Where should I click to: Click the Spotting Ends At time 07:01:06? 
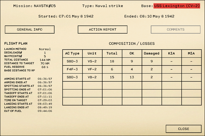(45, 90)
